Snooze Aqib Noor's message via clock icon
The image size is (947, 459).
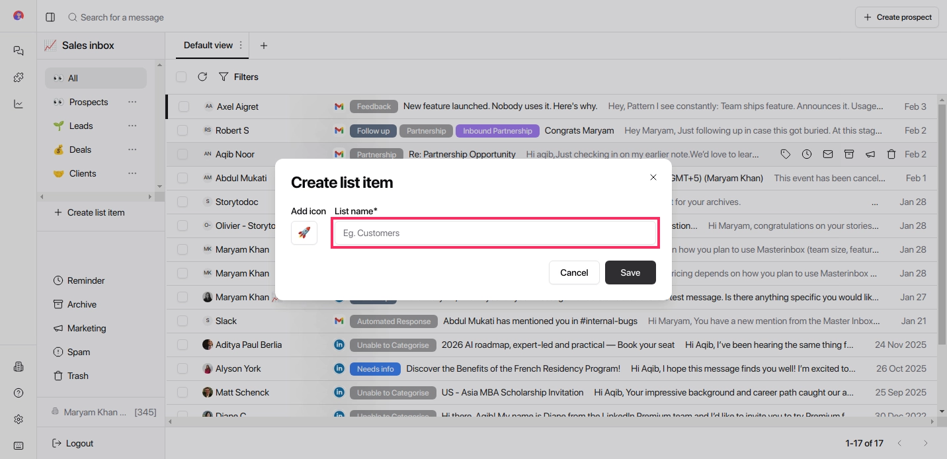807,154
